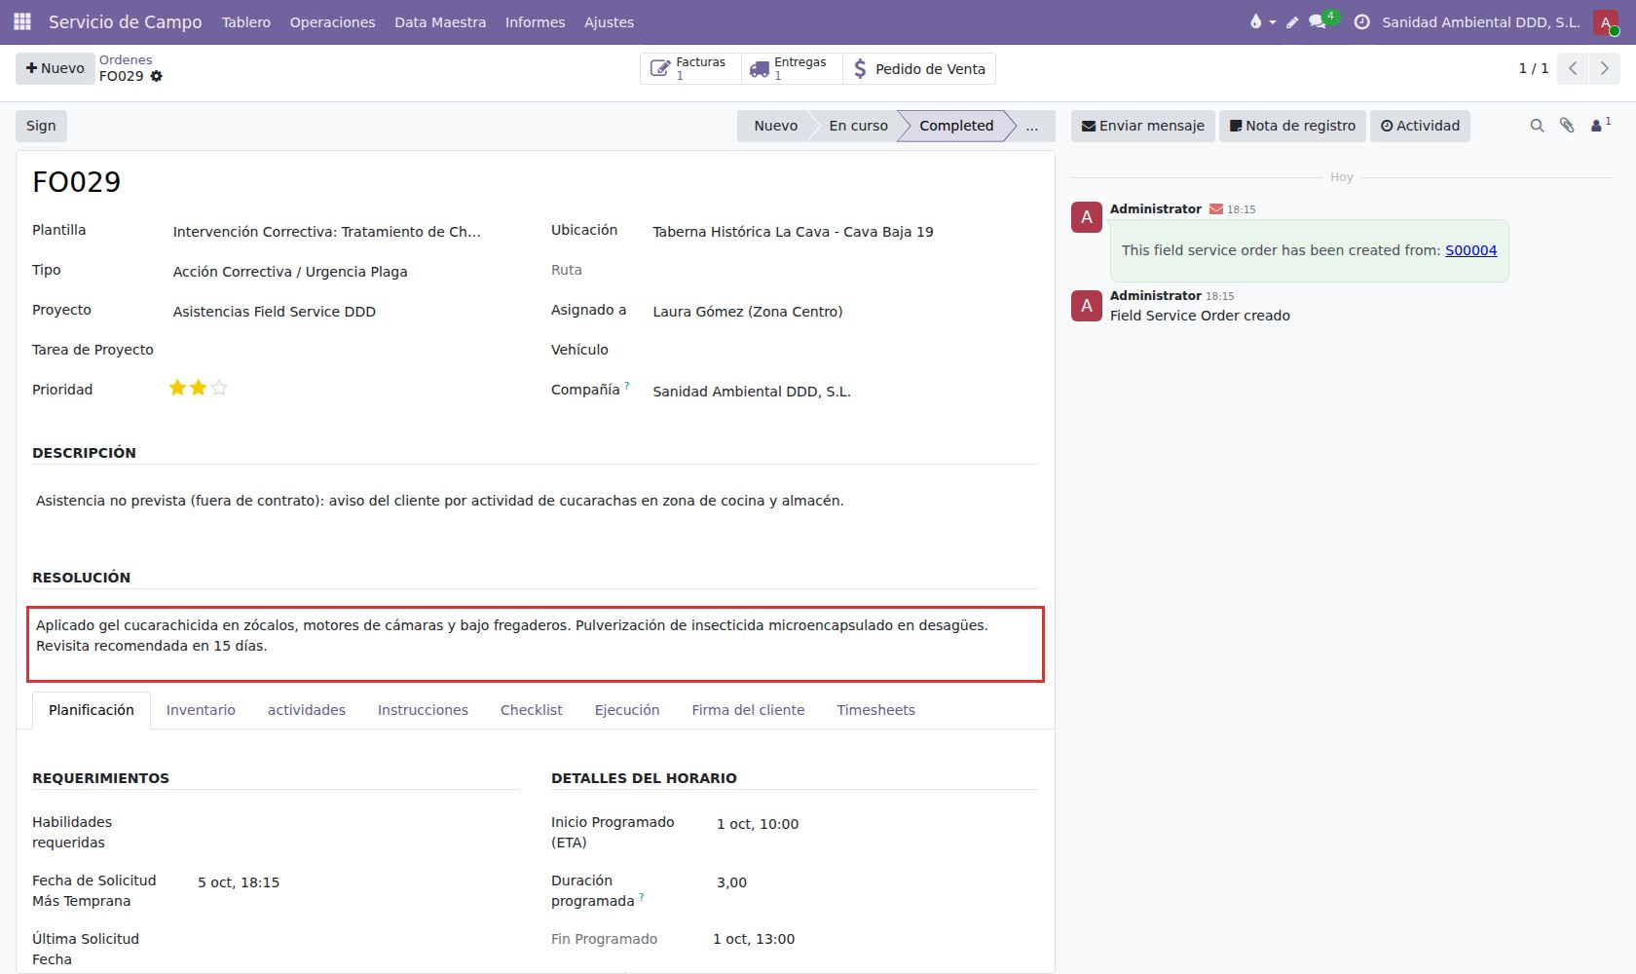Viewport: 1636px width, 974px height.
Task: Open help tooltip next to Compañía
Action: coord(627,386)
